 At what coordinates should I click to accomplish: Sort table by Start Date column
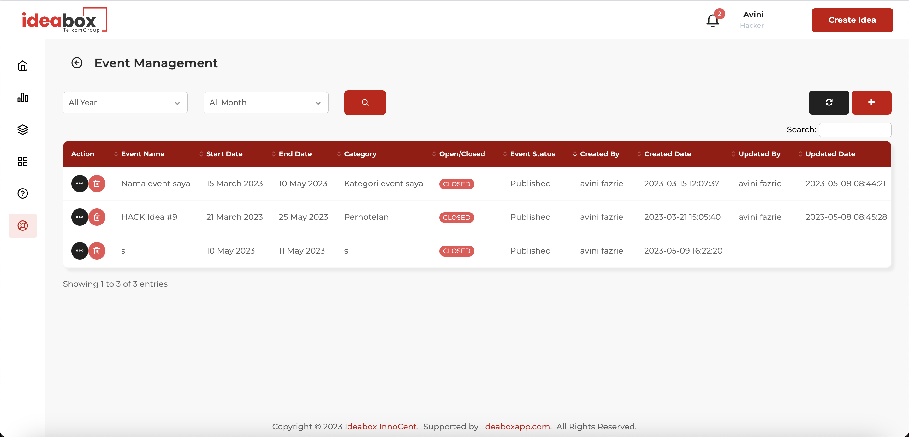click(x=224, y=154)
